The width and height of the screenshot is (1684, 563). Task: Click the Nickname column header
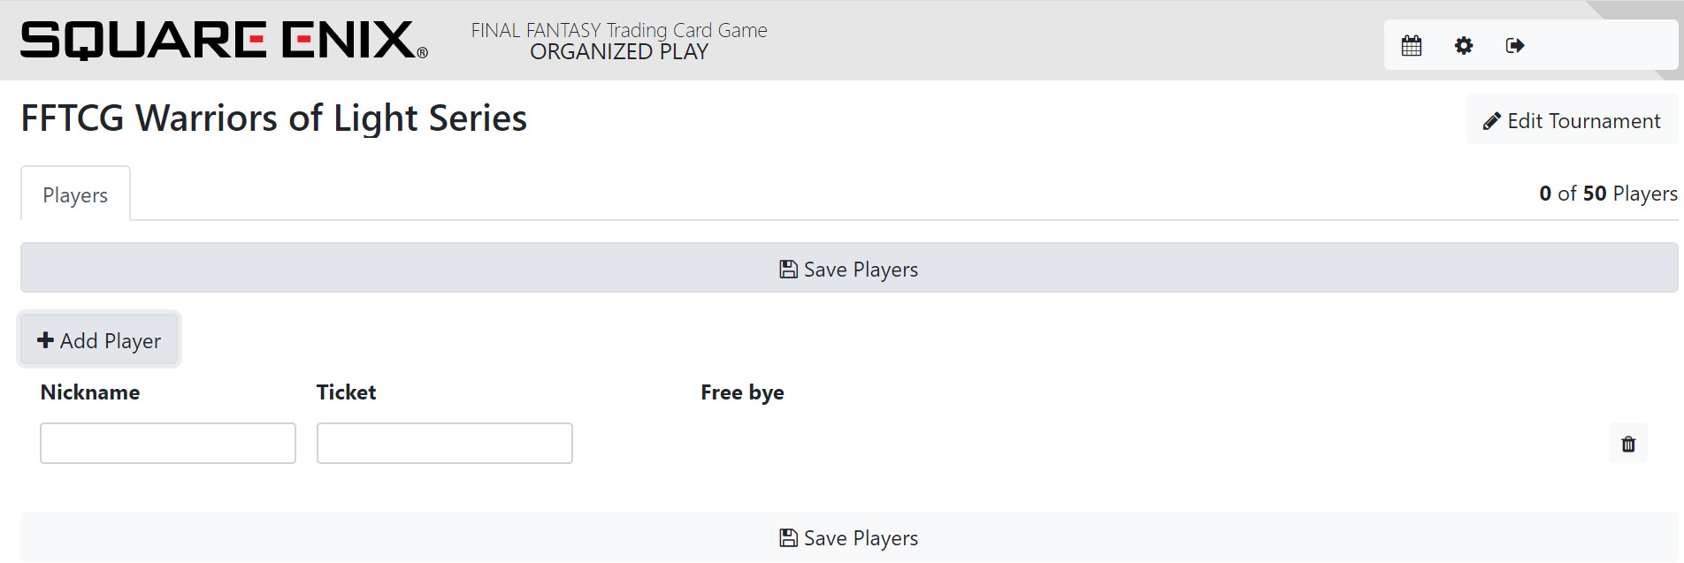[x=90, y=392]
